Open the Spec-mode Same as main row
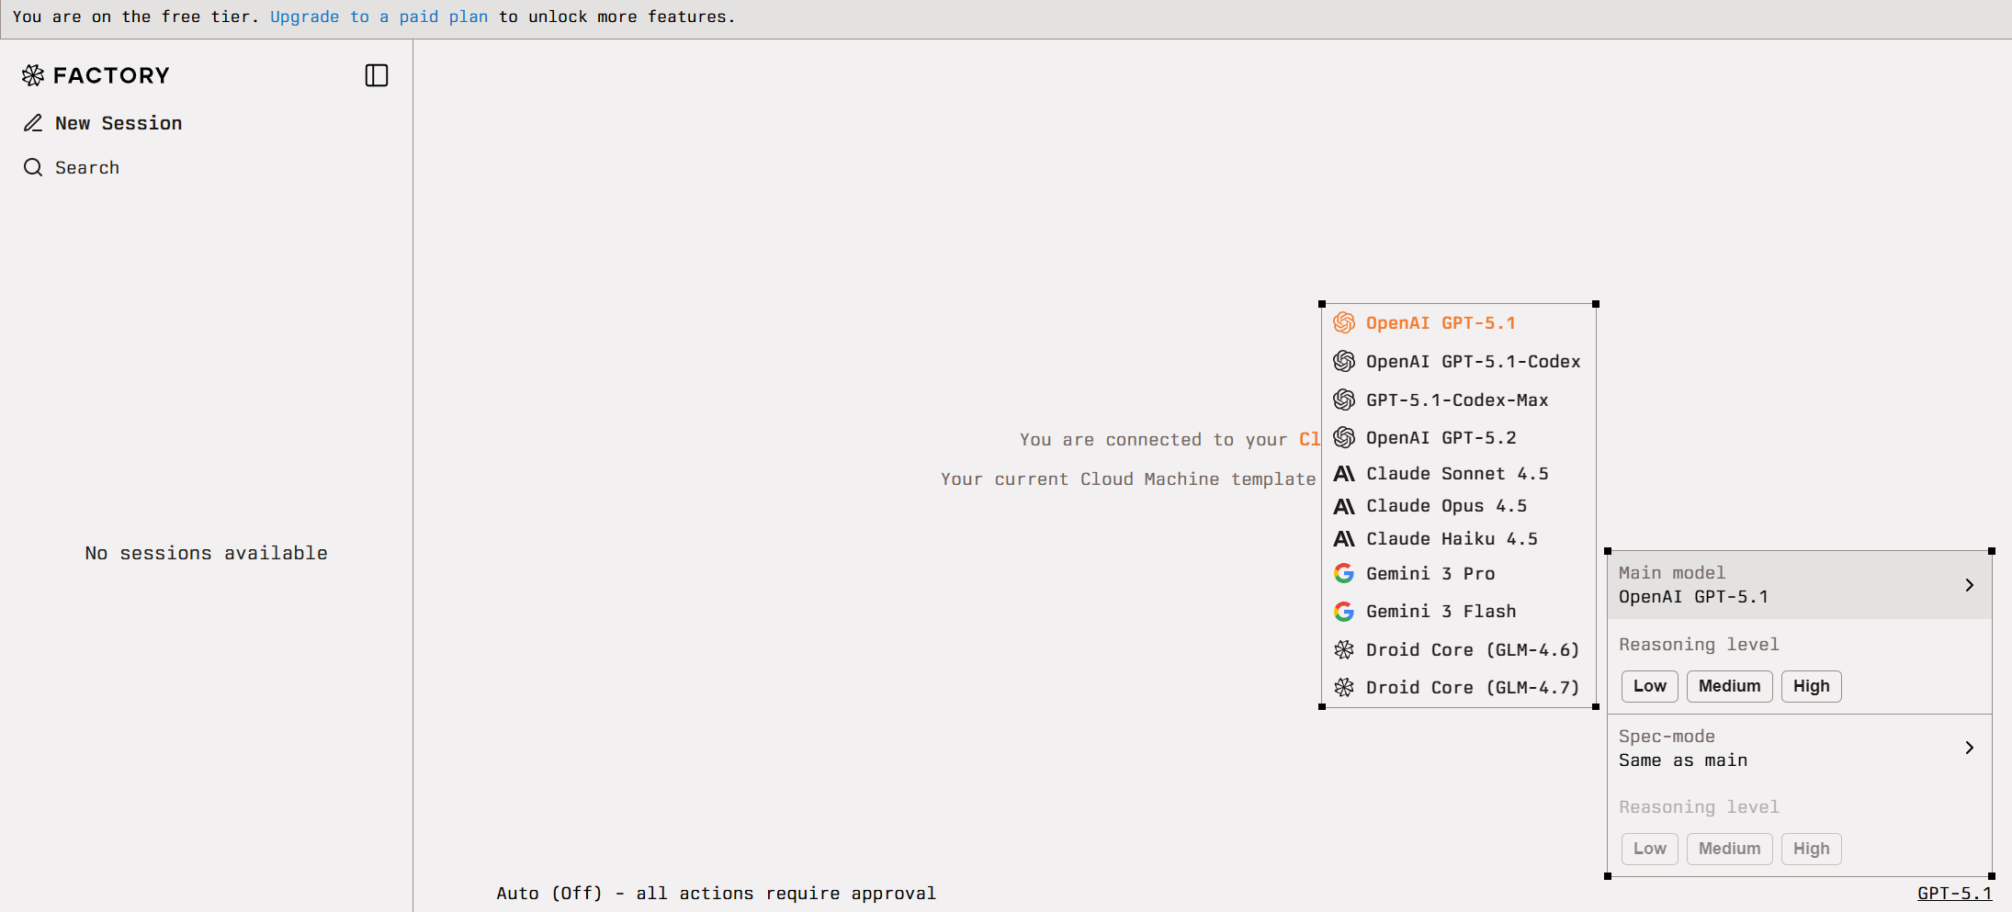The height and width of the screenshot is (912, 2012). pos(1799,748)
